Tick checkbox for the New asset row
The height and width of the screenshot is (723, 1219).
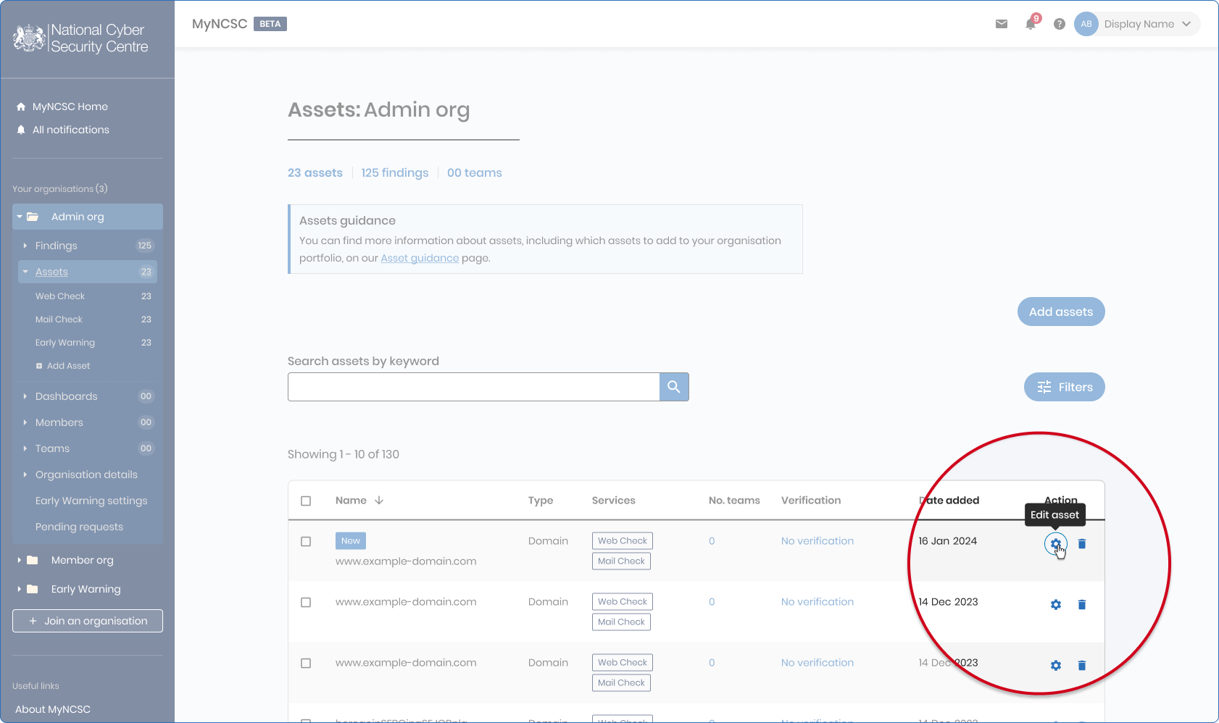pyautogui.click(x=306, y=541)
